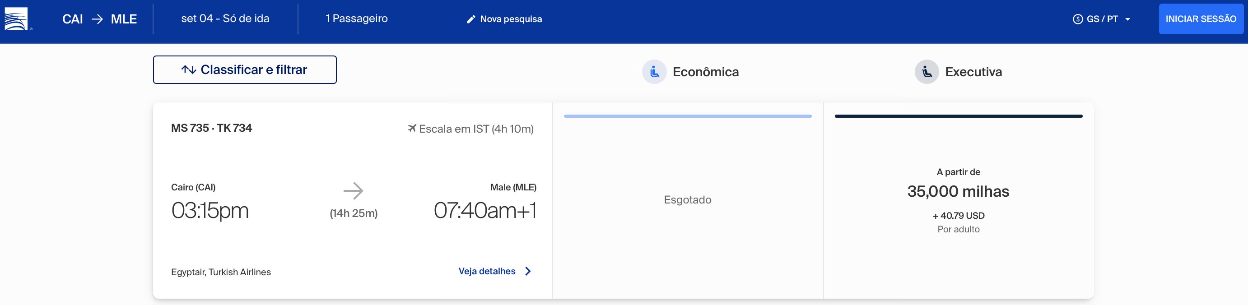Open the Classificar e filtrar panel
The image size is (1248, 305).
[245, 70]
